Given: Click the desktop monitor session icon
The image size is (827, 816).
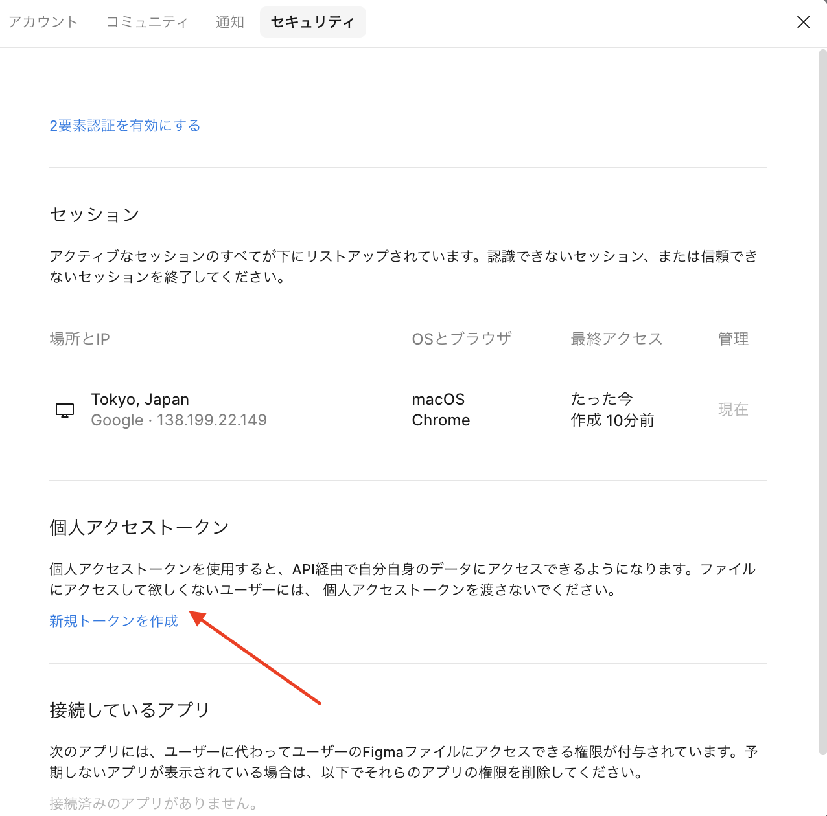Looking at the screenshot, I should pos(65,410).
